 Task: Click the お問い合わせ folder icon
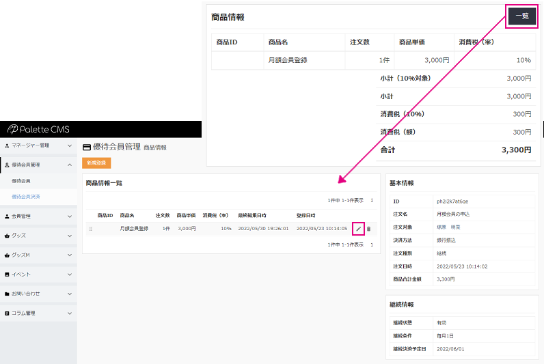(7, 294)
